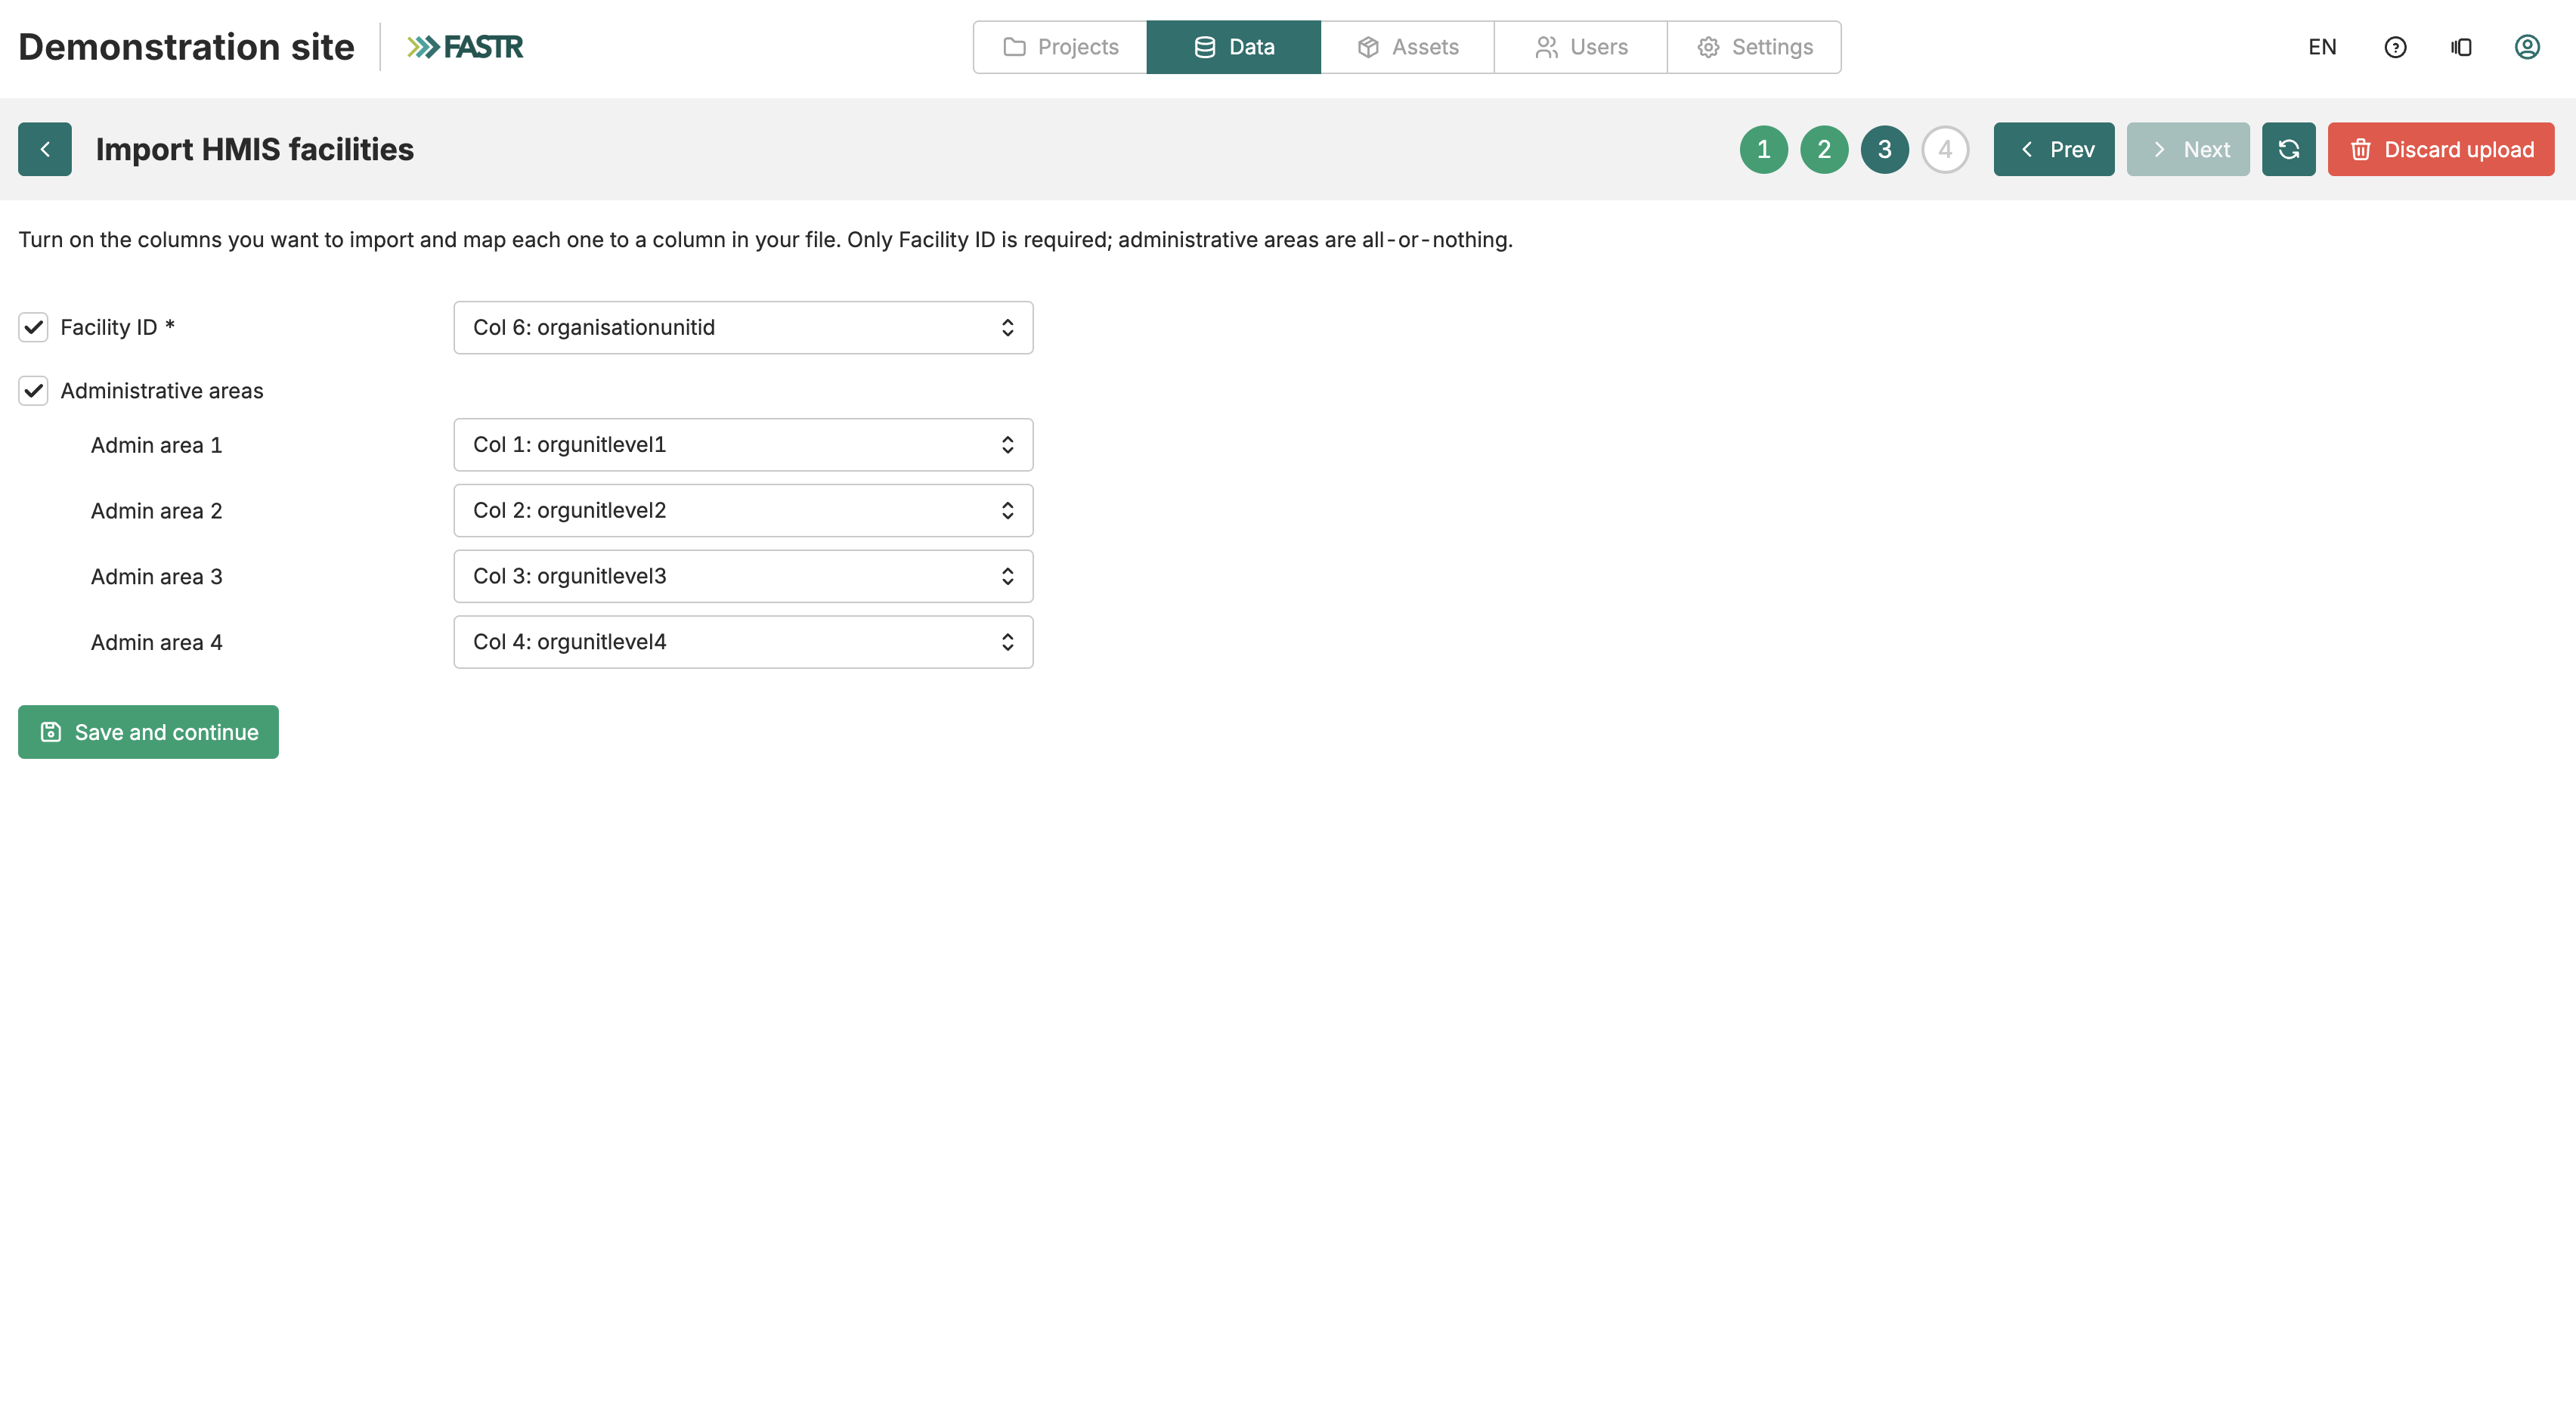The height and width of the screenshot is (1427, 2576).
Task: Switch to the Projects tab
Action: click(1060, 47)
